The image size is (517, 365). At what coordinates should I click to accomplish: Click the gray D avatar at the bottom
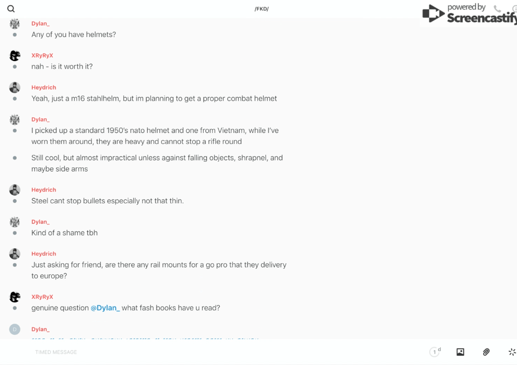[x=15, y=329]
